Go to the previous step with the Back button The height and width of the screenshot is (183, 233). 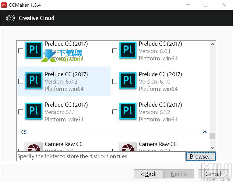[x=149, y=174]
